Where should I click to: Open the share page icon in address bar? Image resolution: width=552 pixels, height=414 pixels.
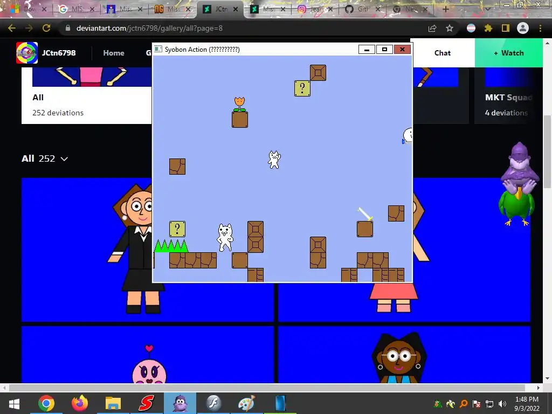[x=432, y=28]
